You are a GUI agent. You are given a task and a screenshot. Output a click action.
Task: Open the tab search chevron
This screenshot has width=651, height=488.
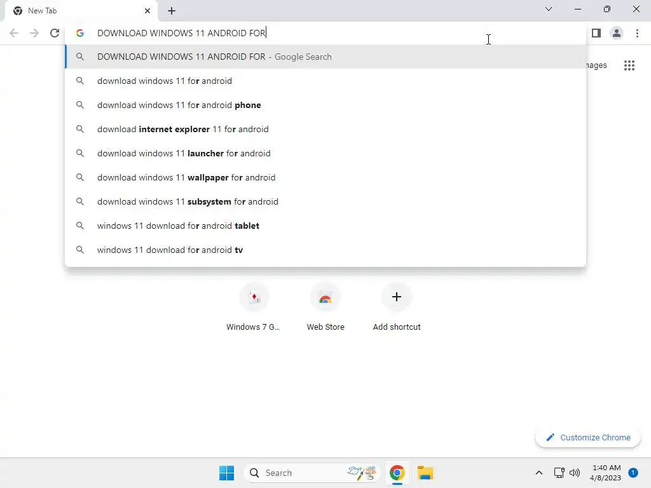(549, 9)
